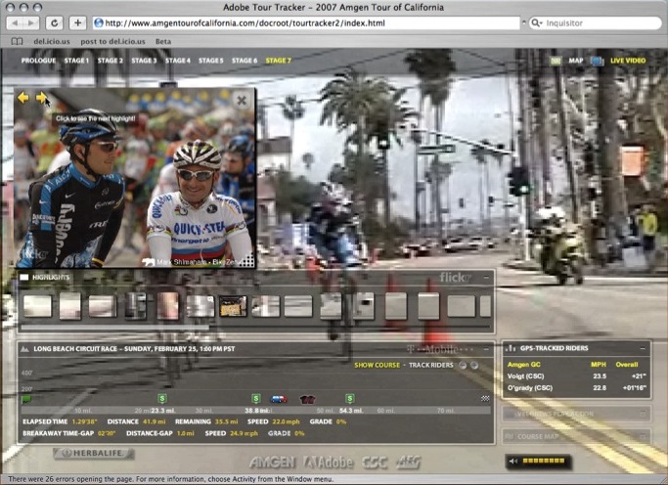The width and height of the screenshot is (668, 485).
Task: Open the flickr logo in Highlights panel
Action: pos(455,278)
